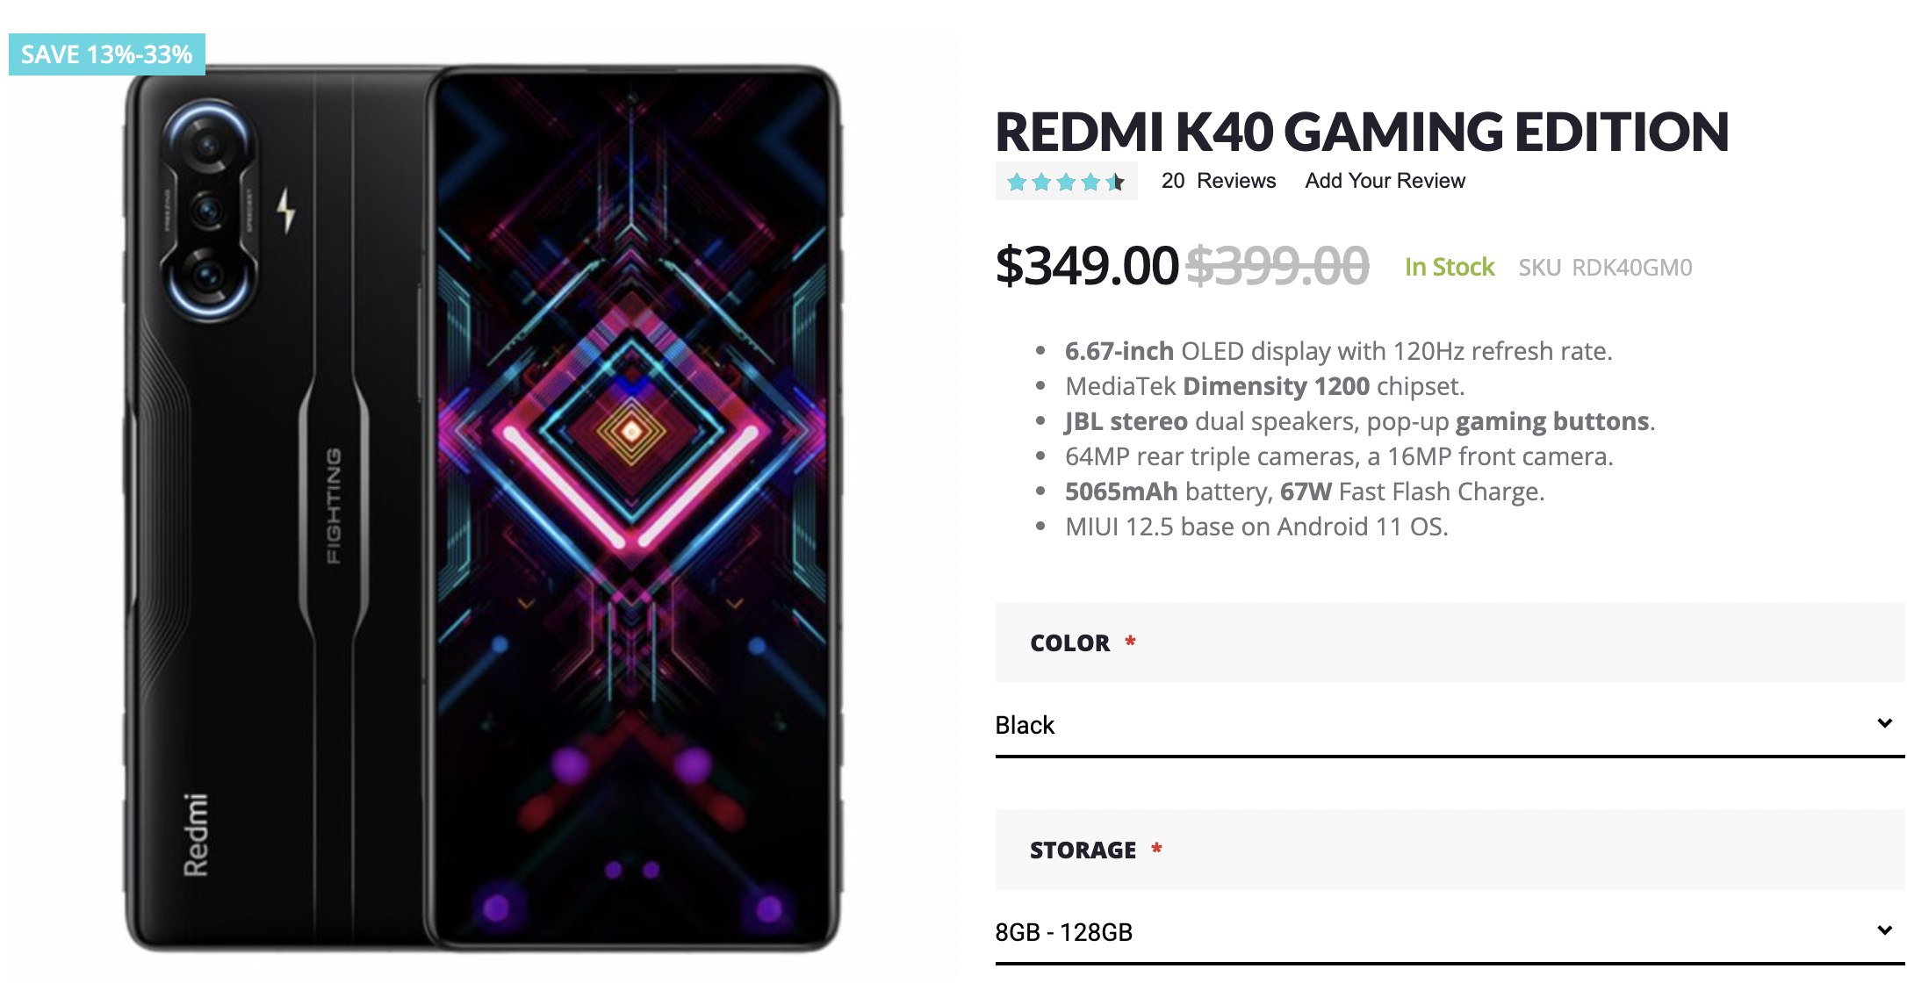Image resolution: width=1907 pixels, height=983 pixels.
Task: Click the Redmi logo on the phone
Action: click(196, 834)
